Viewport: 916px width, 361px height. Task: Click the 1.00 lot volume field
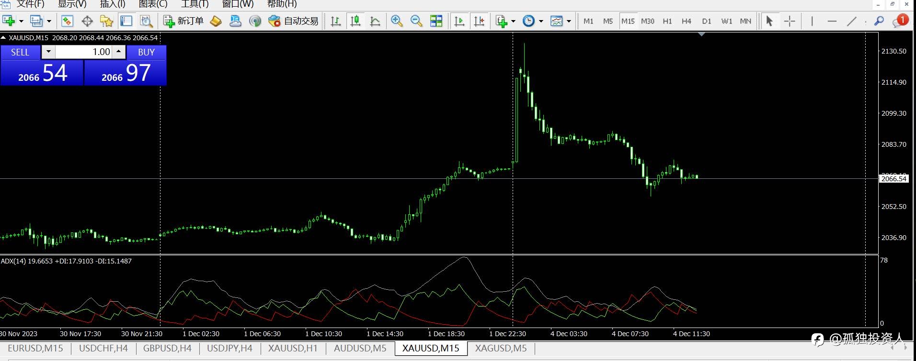click(84, 52)
